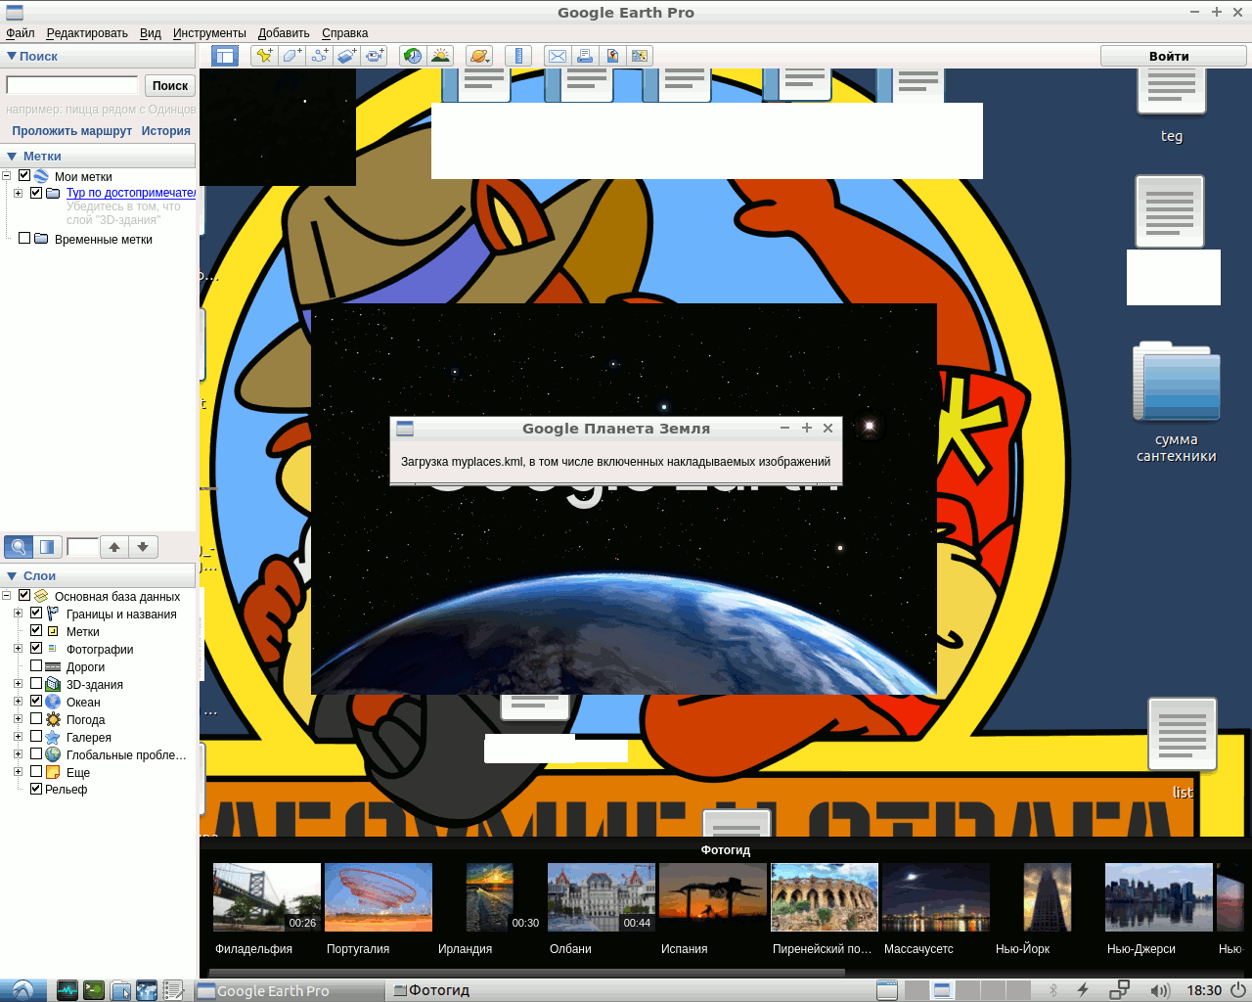This screenshot has width=1252, height=1002.
Task: Toggle the Мои метки checkbox
Action: [x=24, y=176]
